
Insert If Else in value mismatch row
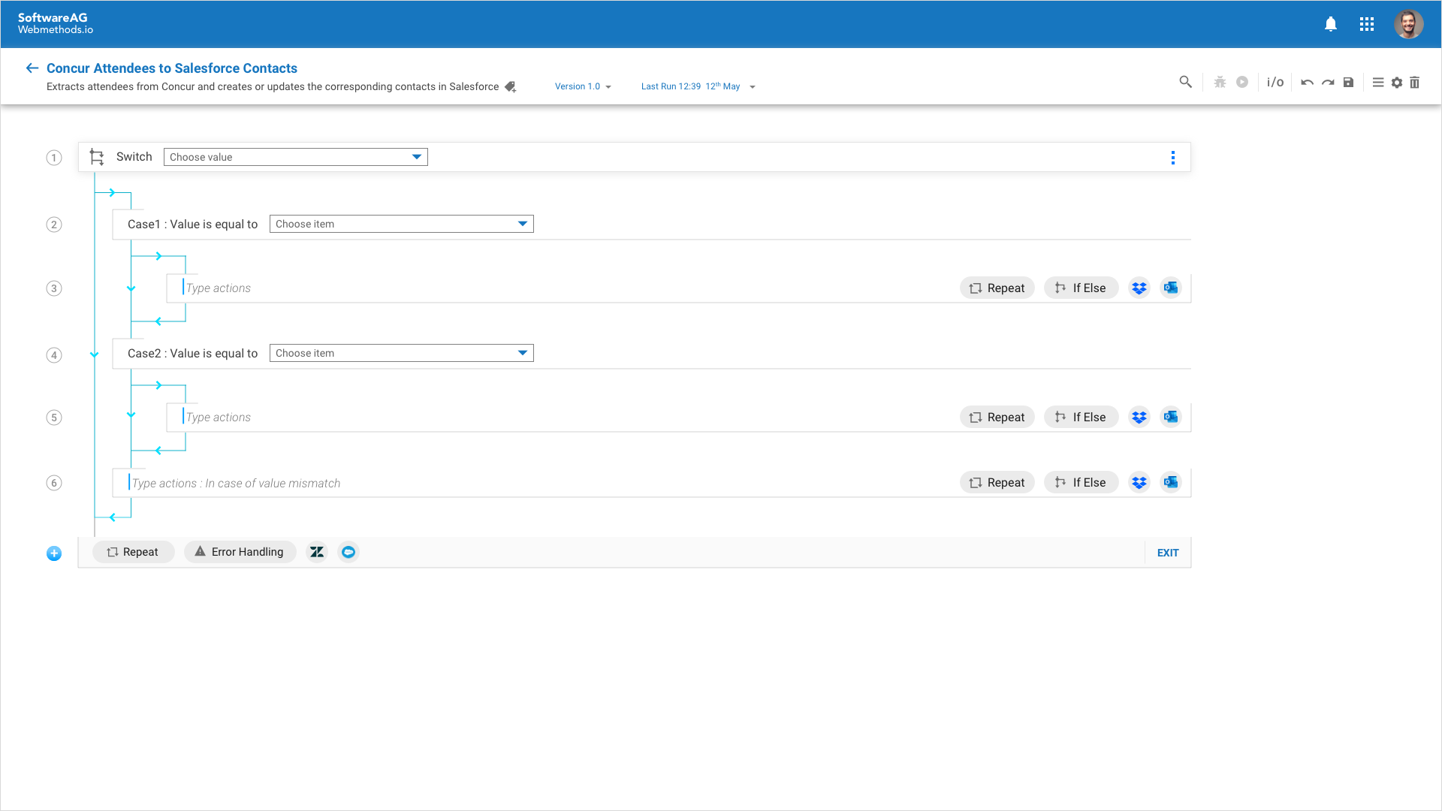1081,482
